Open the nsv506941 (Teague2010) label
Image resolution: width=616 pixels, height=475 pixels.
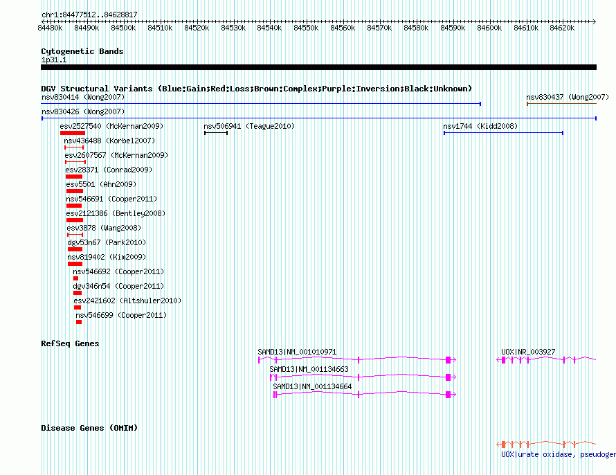pos(249,126)
